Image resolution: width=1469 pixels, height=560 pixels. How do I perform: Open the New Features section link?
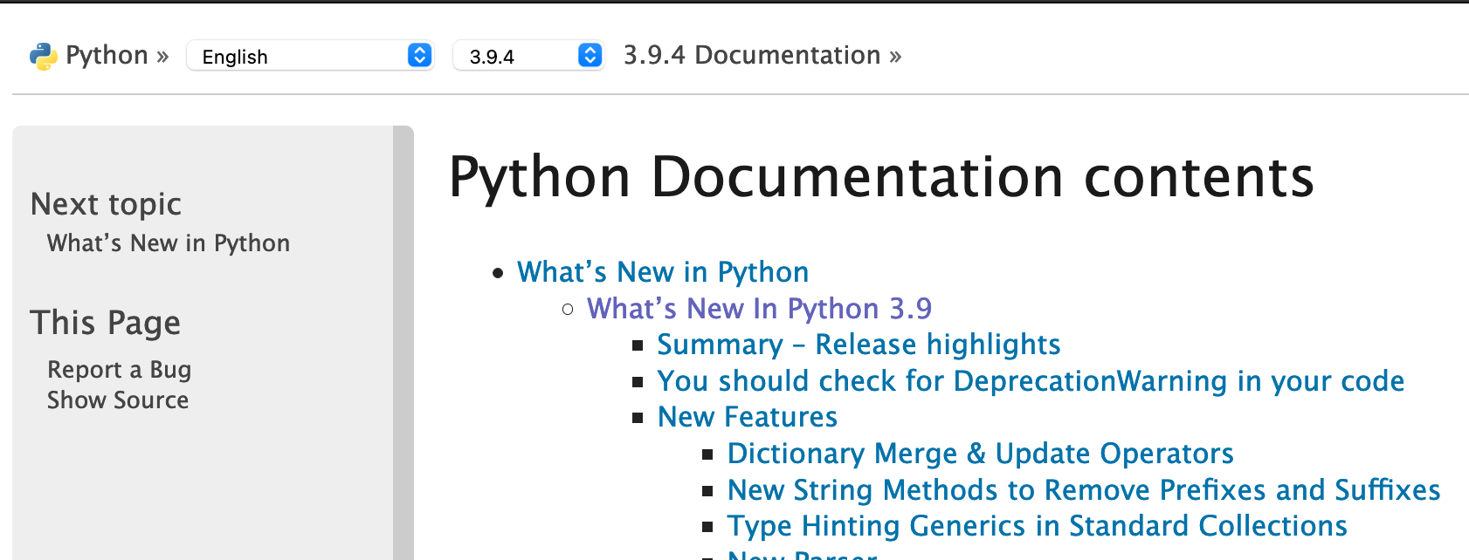tap(748, 417)
